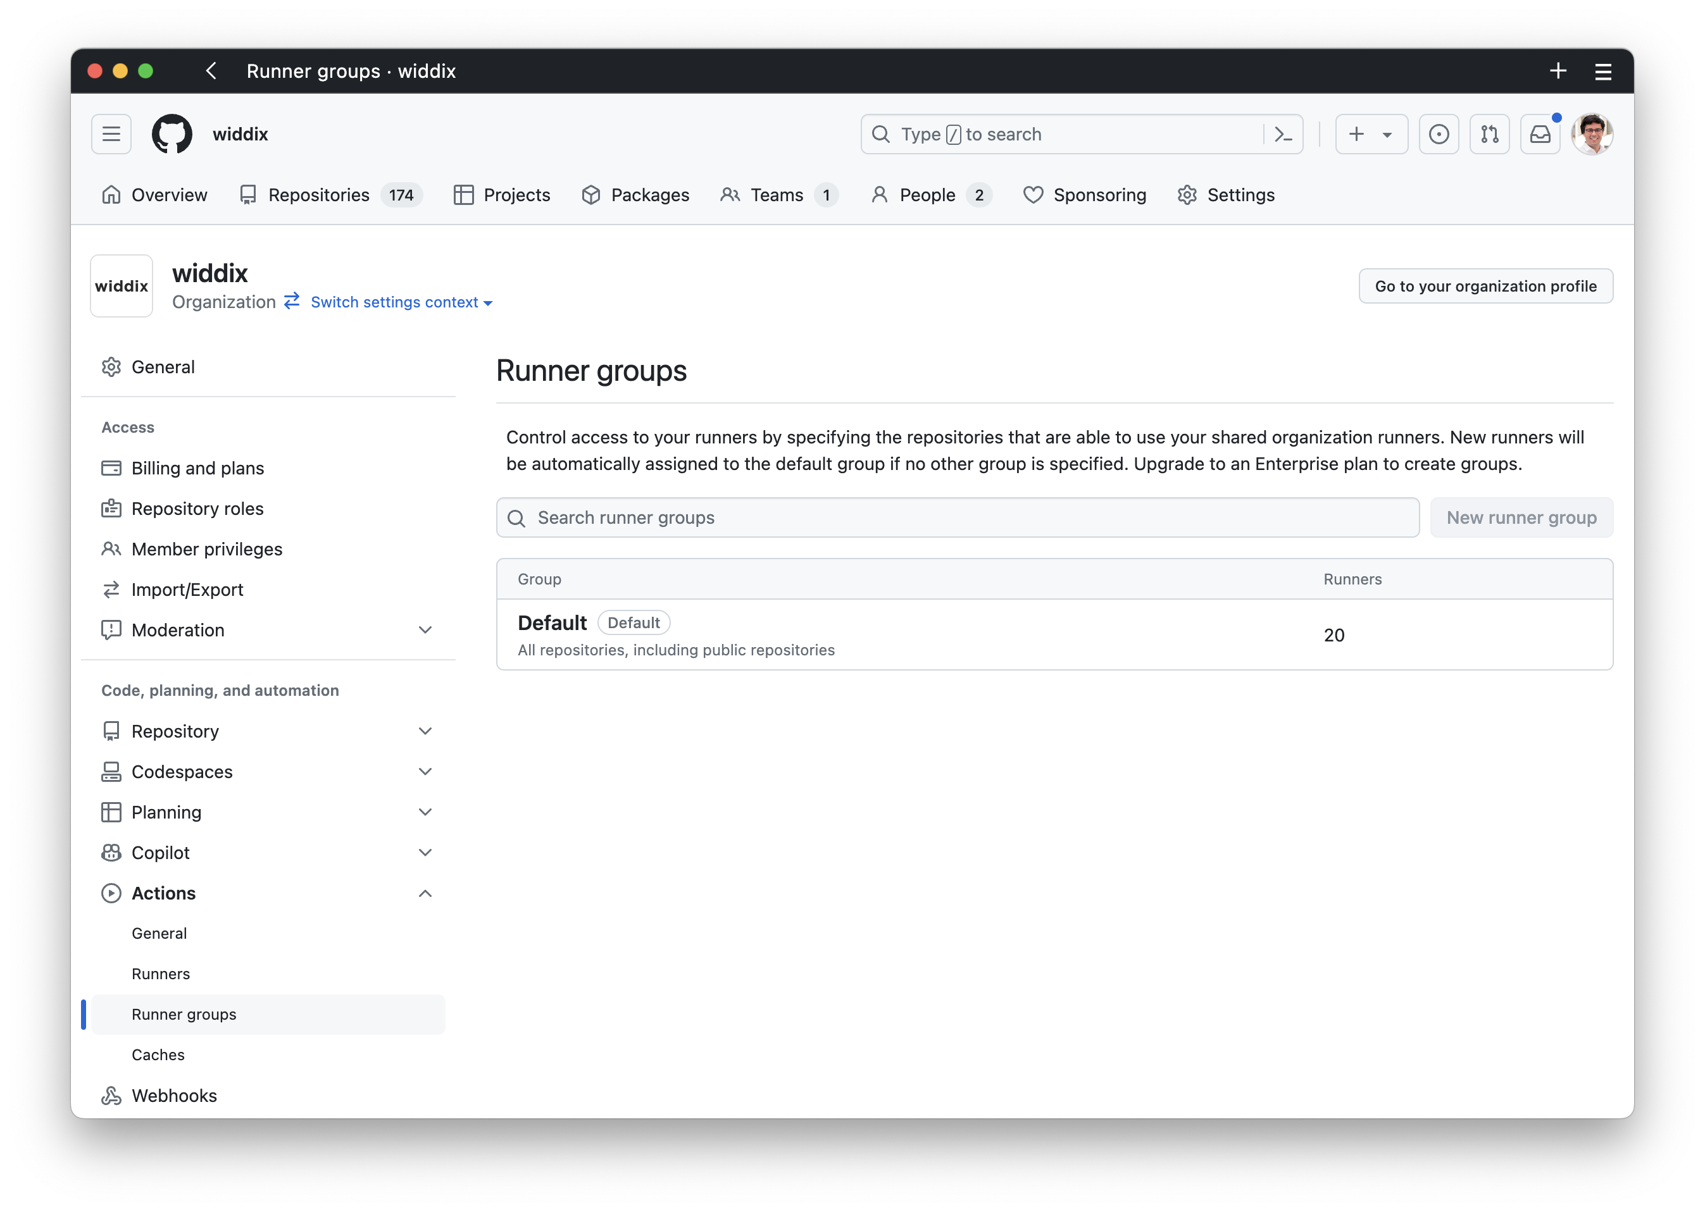The height and width of the screenshot is (1212, 1705).
Task: Click the Default runner group row
Action: (x=1054, y=635)
